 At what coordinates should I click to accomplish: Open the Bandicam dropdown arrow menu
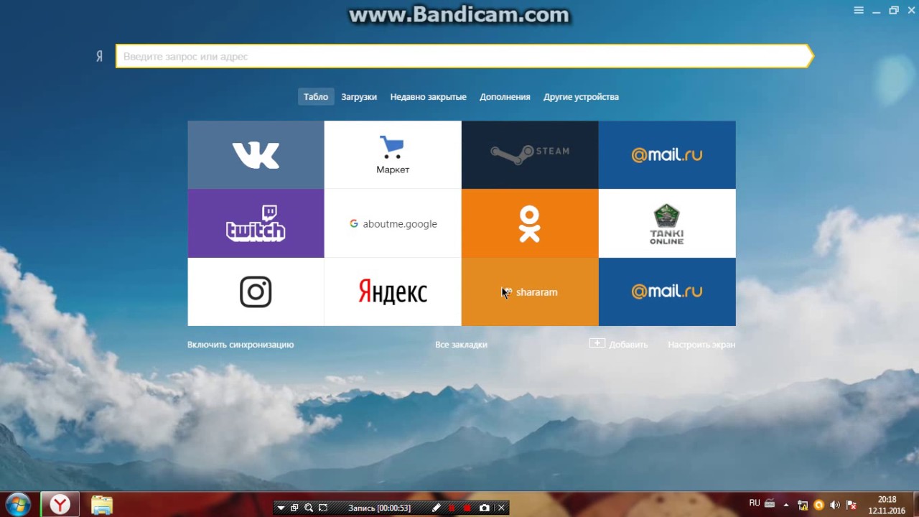click(281, 508)
